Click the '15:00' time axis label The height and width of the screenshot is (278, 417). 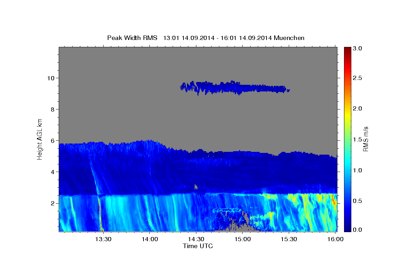242,239
